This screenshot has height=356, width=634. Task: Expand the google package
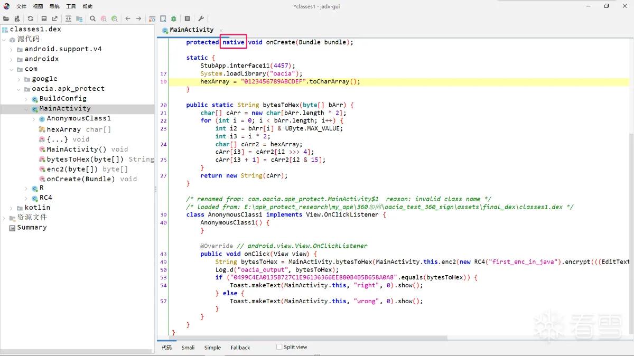pos(19,79)
